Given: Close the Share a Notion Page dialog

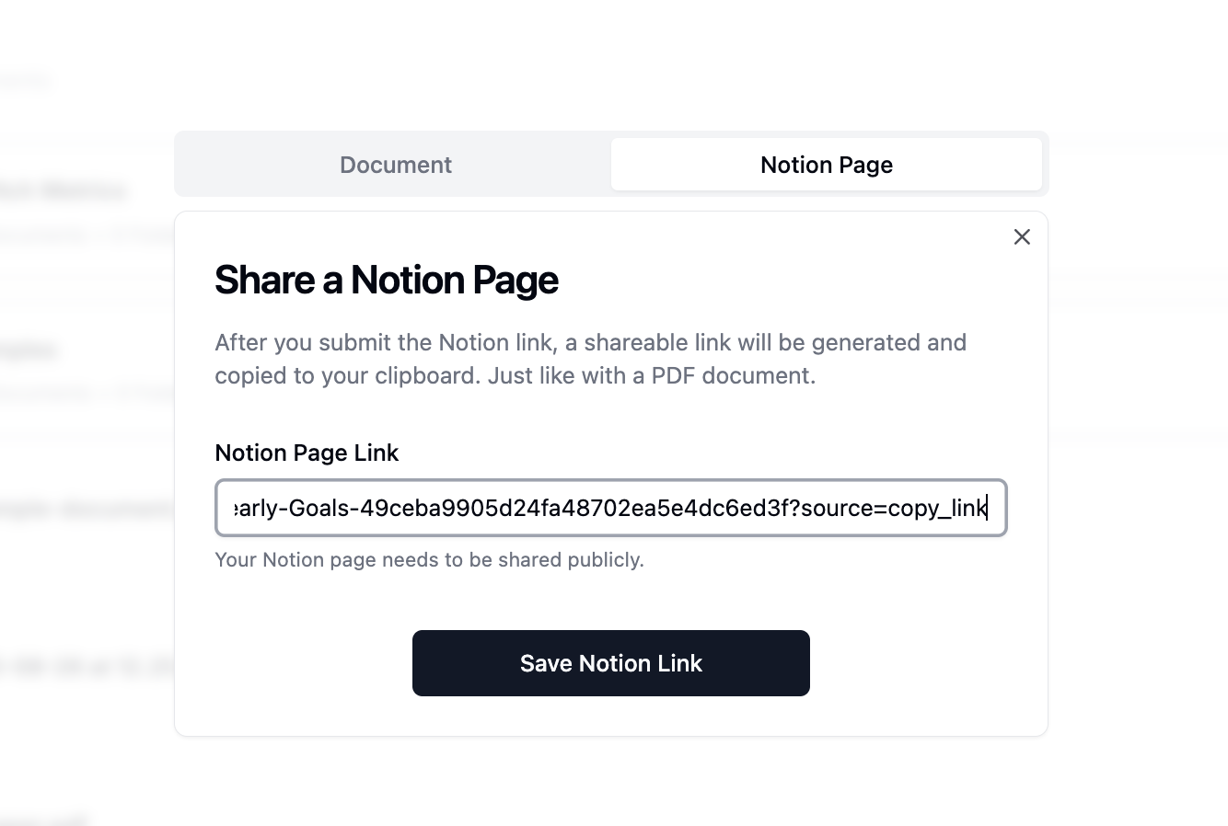Looking at the screenshot, I should [x=1022, y=236].
